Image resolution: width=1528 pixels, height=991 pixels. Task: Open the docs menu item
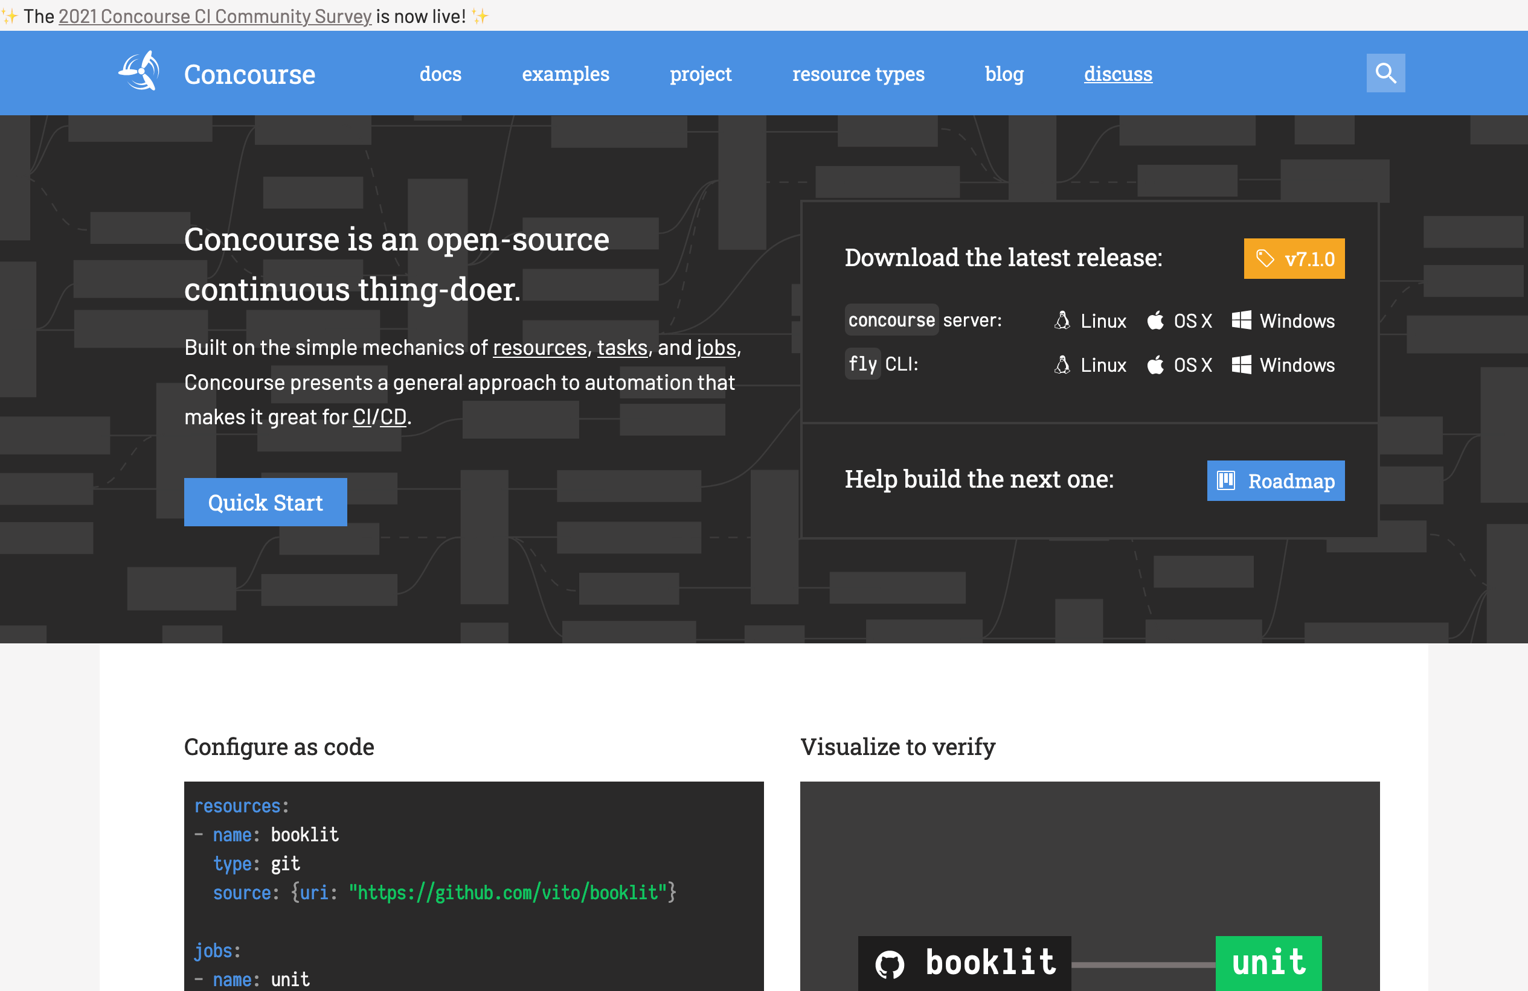[x=440, y=74]
